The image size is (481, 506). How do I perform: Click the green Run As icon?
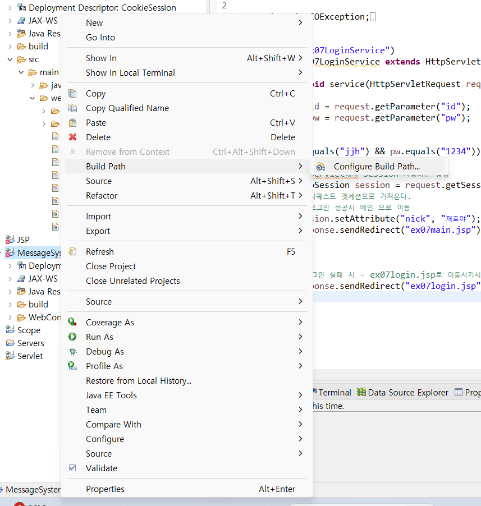(x=72, y=337)
